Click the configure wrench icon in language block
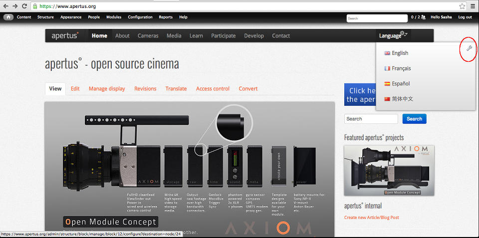This screenshot has width=479, height=238. (470, 48)
